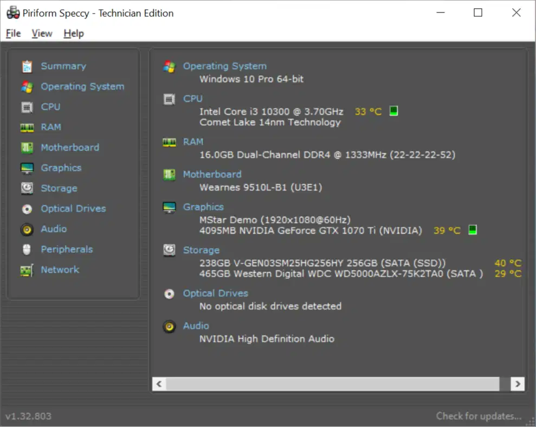Open the View menu
The height and width of the screenshot is (427, 536).
(42, 33)
